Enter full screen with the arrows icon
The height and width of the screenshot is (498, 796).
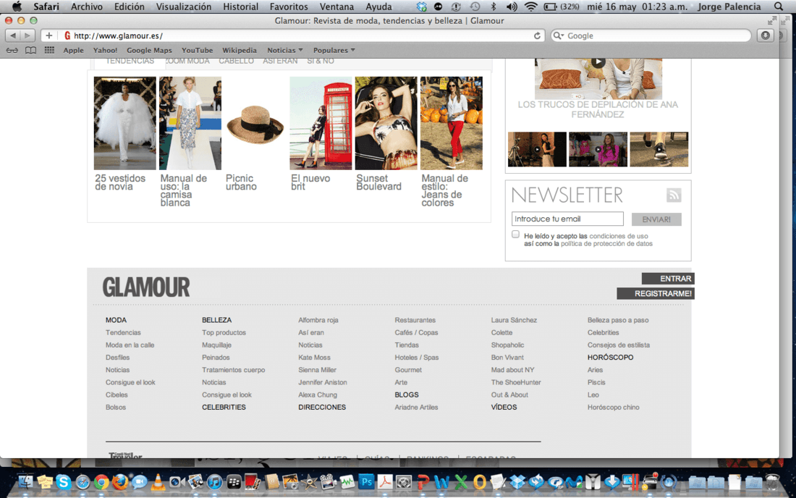pos(771,20)
